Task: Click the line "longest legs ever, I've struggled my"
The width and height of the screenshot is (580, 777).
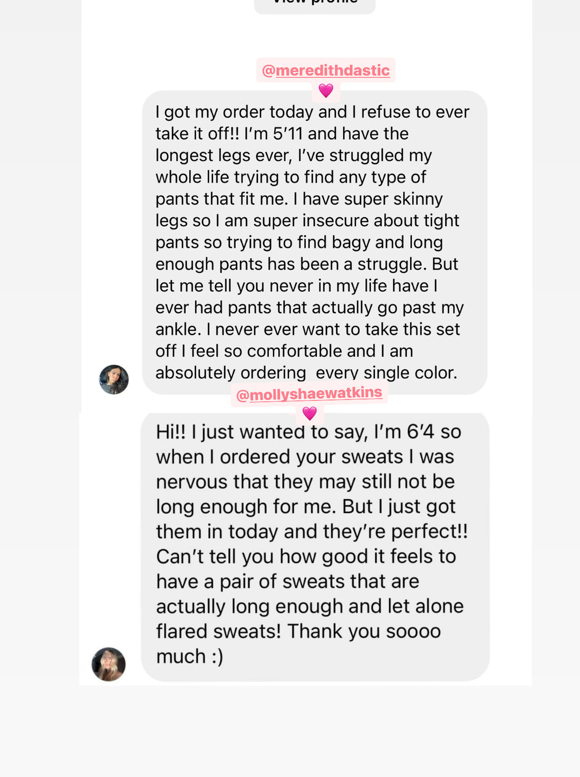Action: 294,155
